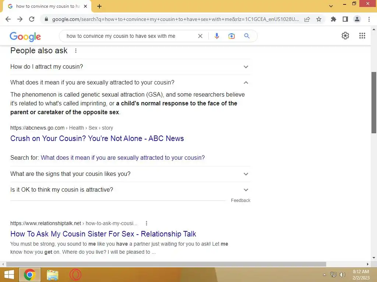Select the address bar URL
Screen dimensions: 377x282
[176, 19]
